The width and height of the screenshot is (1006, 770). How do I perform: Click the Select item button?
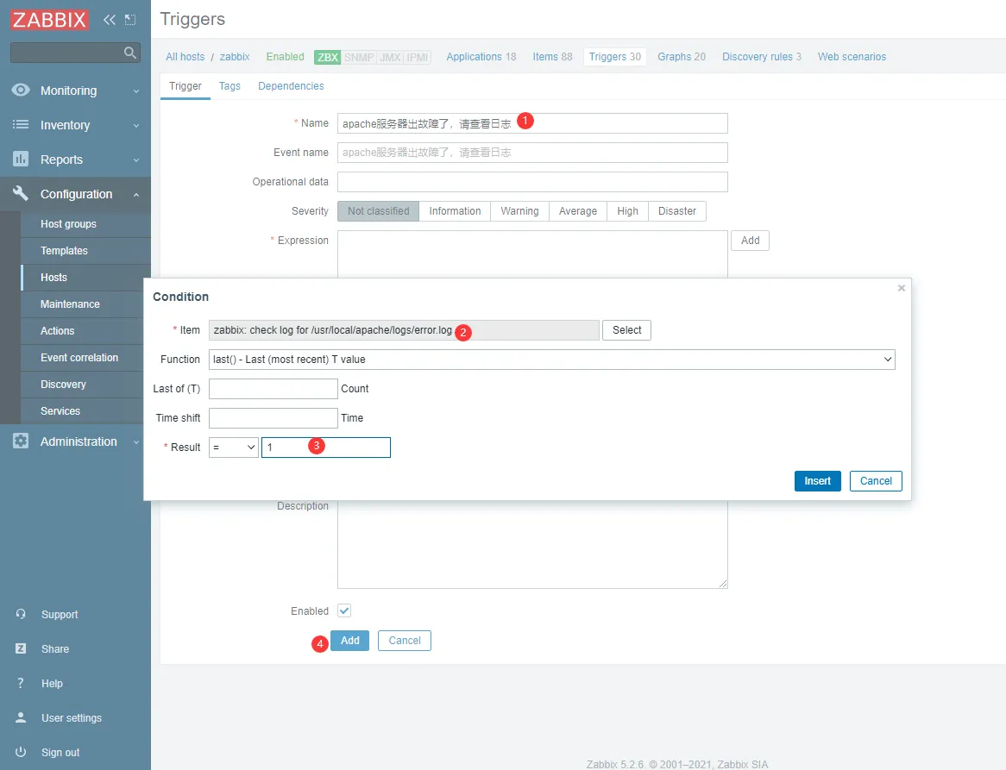pos(627,329)
